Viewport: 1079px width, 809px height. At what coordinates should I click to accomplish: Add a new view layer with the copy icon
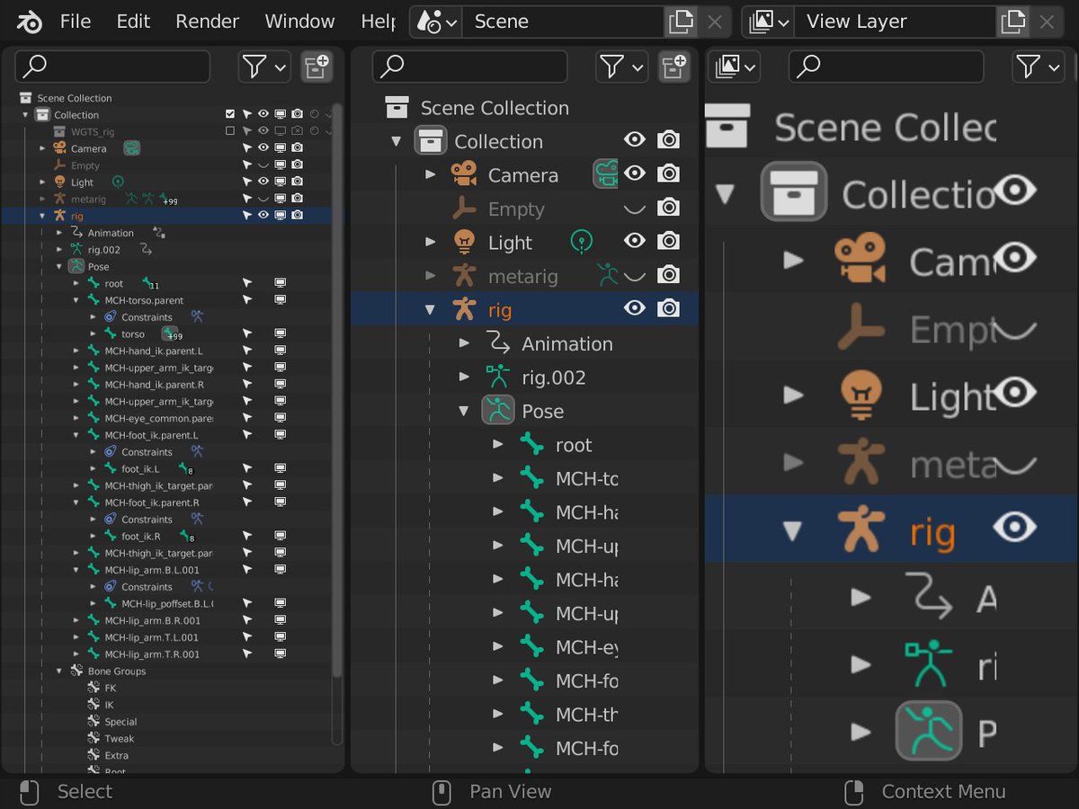[1013, 22]
